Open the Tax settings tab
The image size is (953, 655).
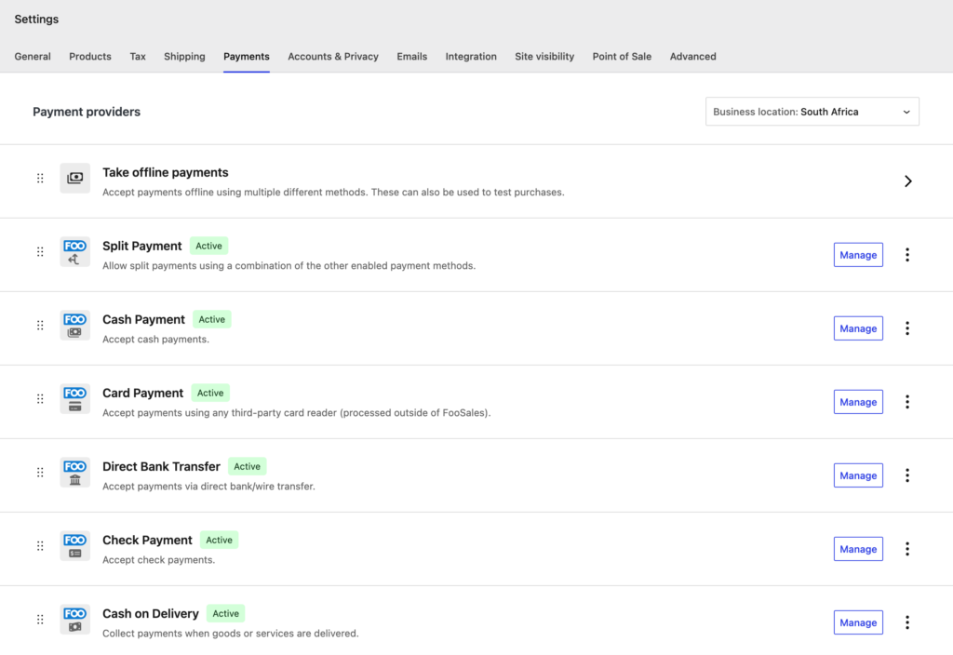138,57
